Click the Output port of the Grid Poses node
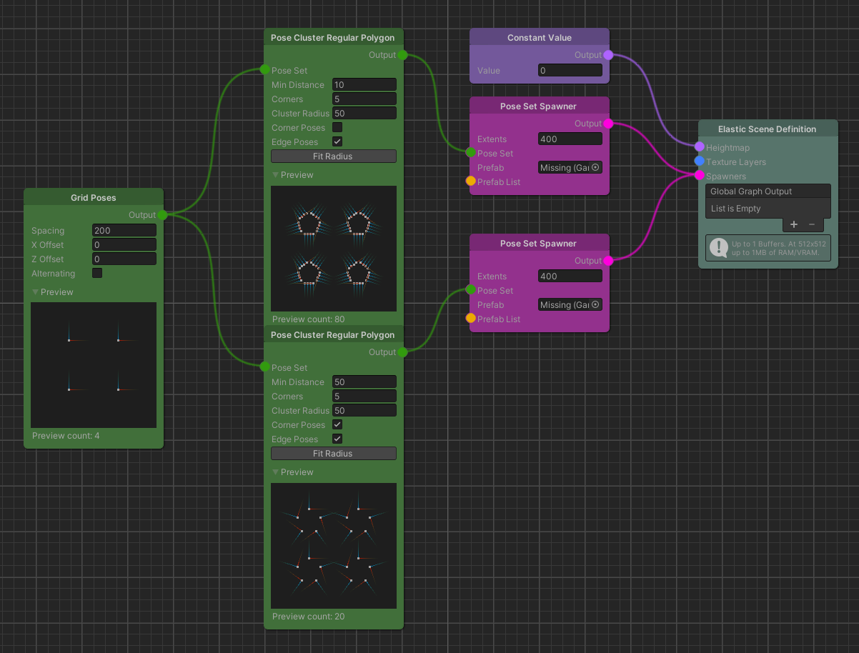The width and height of the screenshot is (859, 653). tap(163, 214)
